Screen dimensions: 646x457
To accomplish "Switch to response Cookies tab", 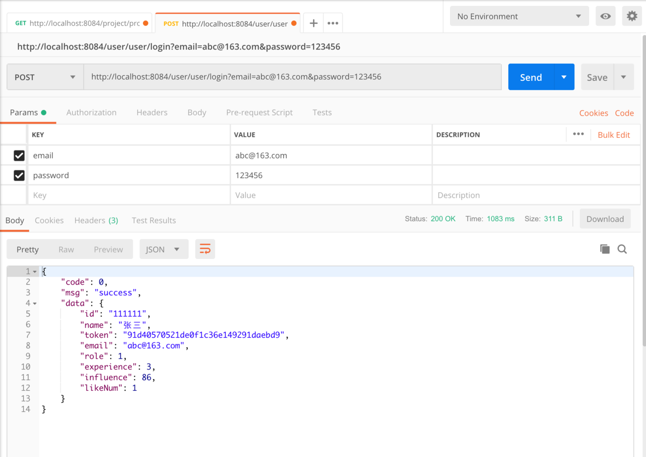I will click(49, 220).
